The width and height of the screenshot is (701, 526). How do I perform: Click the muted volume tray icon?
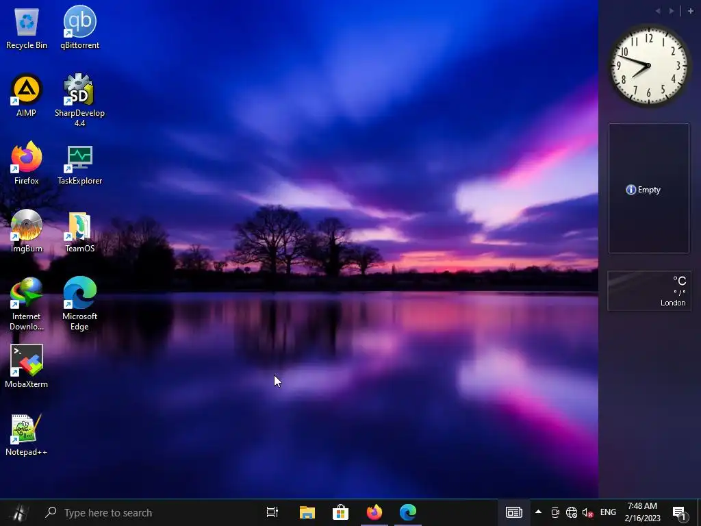588,512
